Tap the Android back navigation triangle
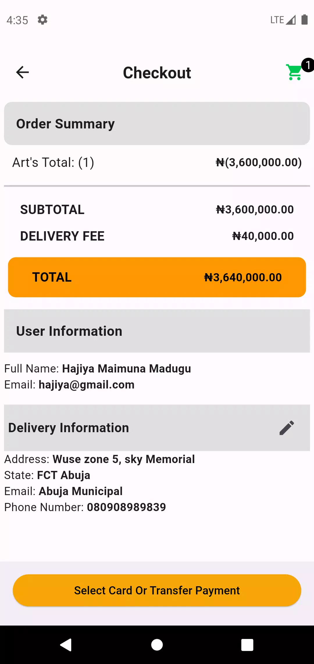Screen dimensions: 314x664 coord(66,644)
